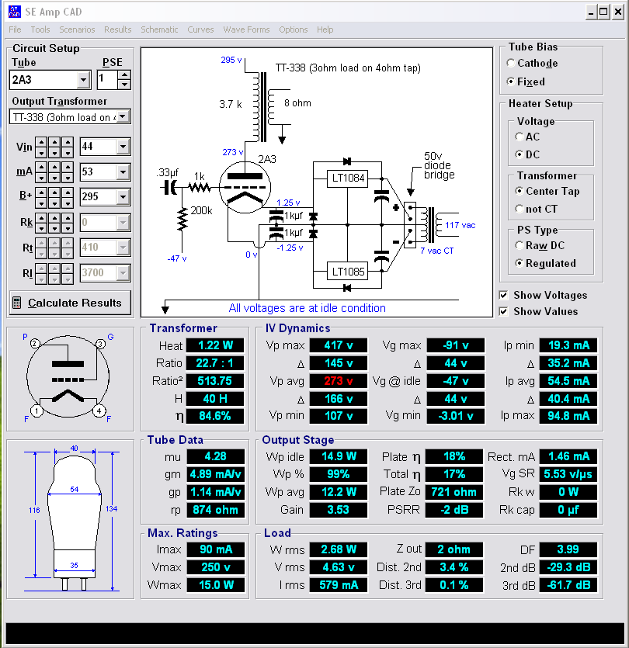Viewport: 629px width, 648px height.
Task: Open the Rl dropdown showing 3700
Action: click(123, 273)
